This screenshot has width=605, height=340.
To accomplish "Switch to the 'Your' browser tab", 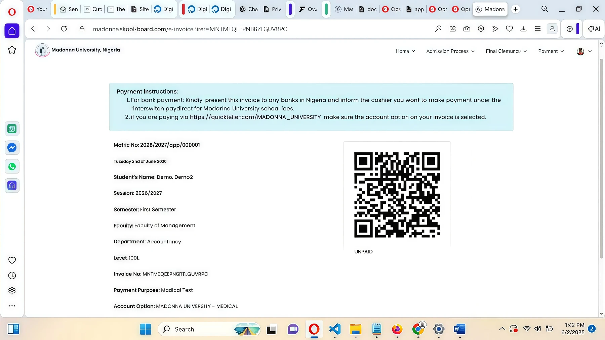I will (x=38, y=9).
